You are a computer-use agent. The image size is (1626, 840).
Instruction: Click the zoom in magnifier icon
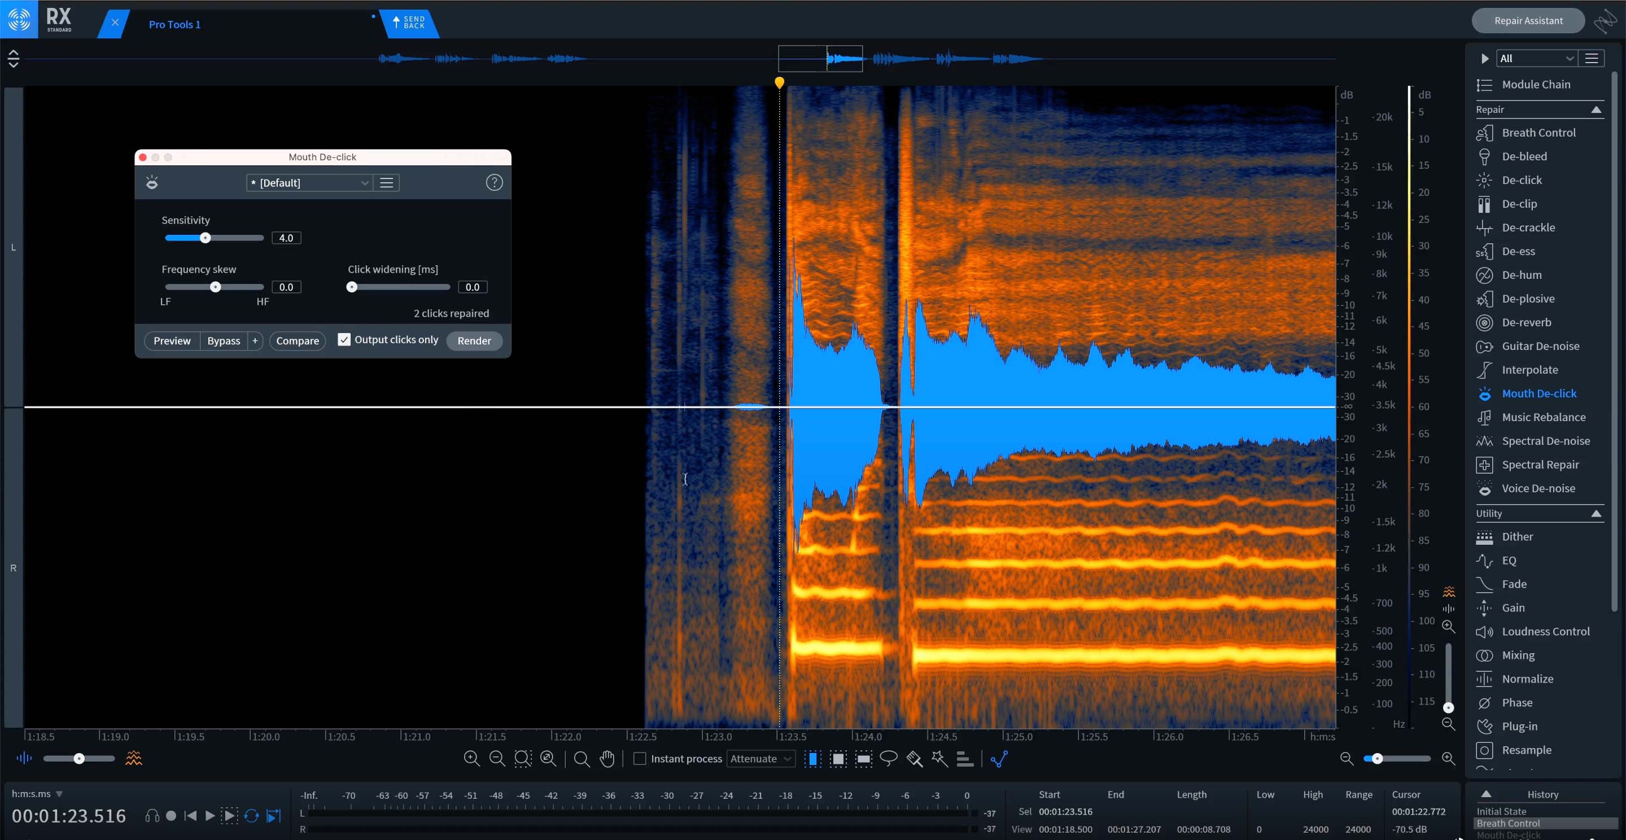pyautogui.click(x=471, y=759)
